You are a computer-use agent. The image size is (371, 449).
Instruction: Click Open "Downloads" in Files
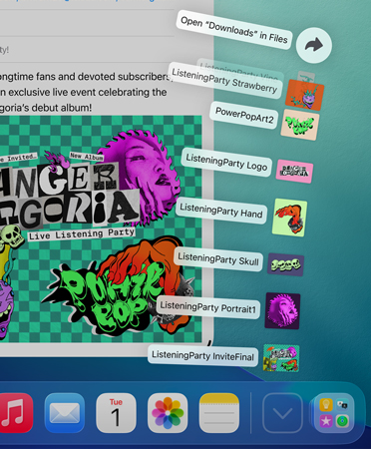[234, 30]
